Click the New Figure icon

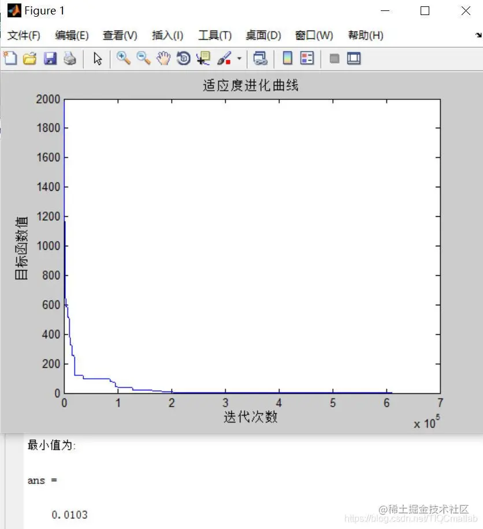coord(10,58)
